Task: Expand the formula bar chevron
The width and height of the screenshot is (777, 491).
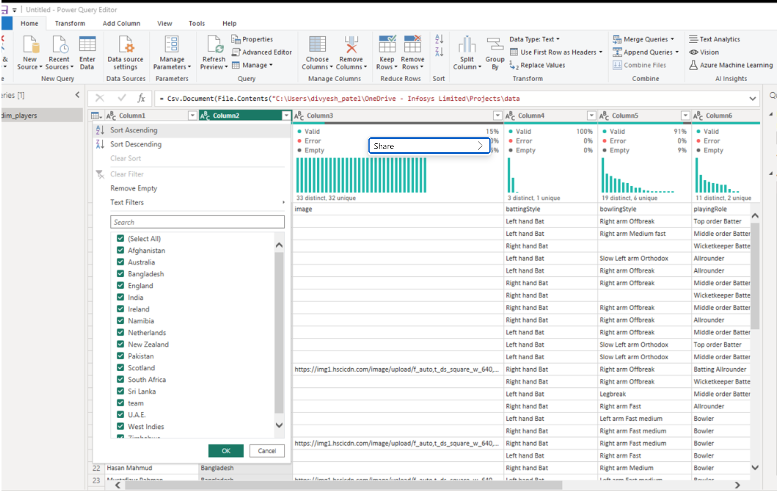Action: (x=753, y=99)
